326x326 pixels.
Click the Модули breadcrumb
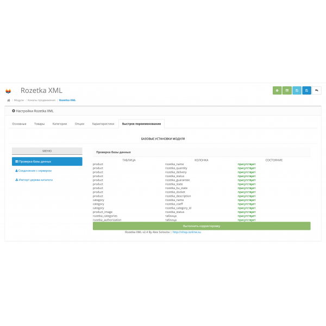19,100
